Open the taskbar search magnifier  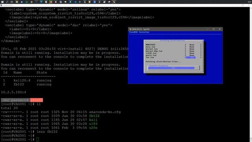pyautogui.click(x=7, y=2)
